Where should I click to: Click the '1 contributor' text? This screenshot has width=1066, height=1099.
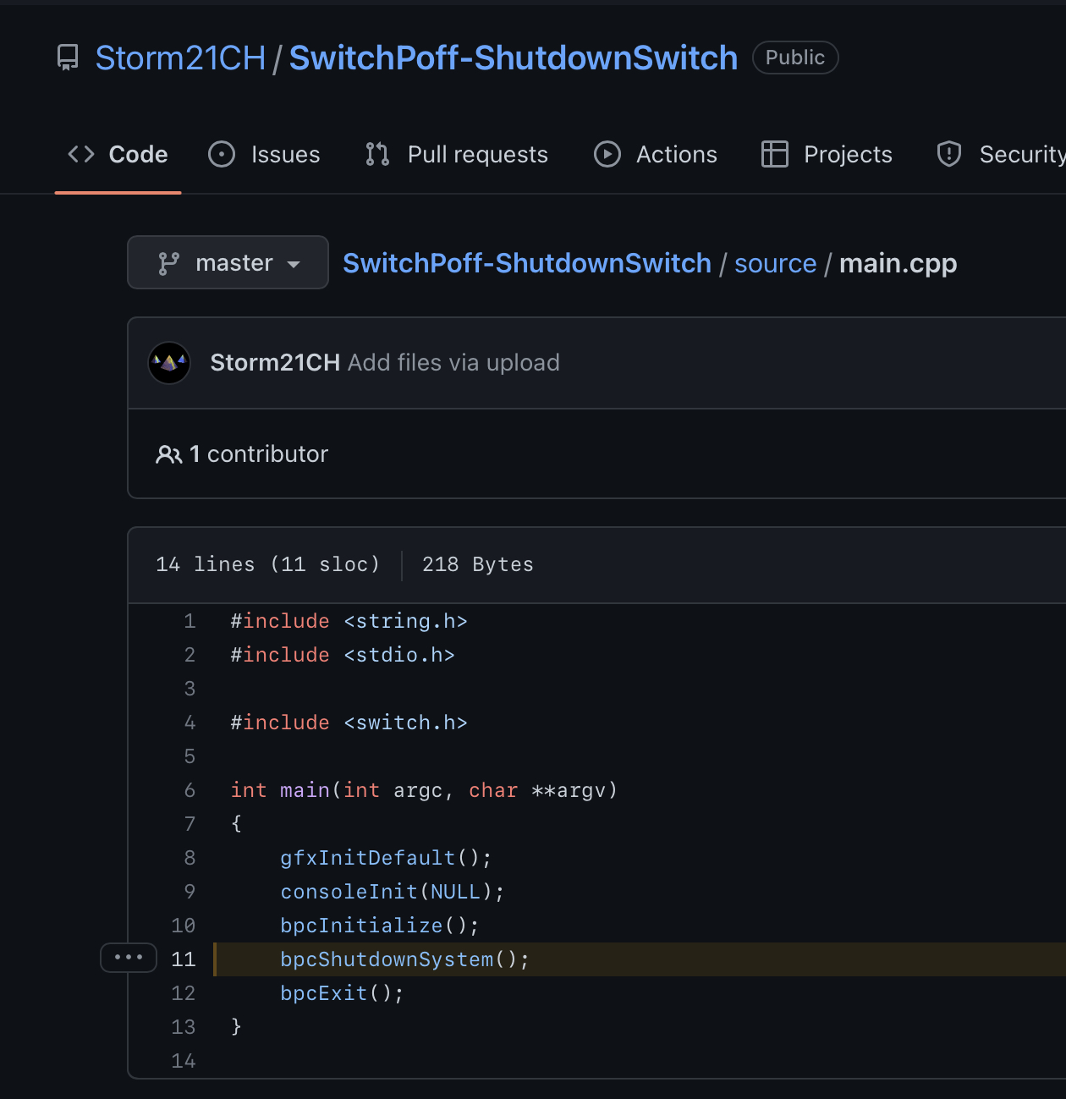click(259, 454)
